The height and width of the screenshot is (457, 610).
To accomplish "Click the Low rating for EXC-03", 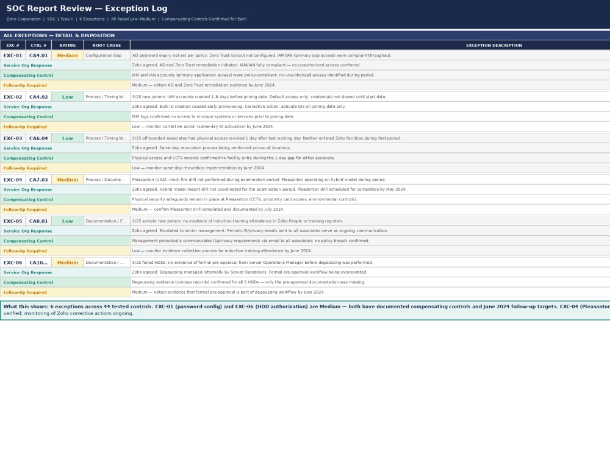I will coord(68,138).
